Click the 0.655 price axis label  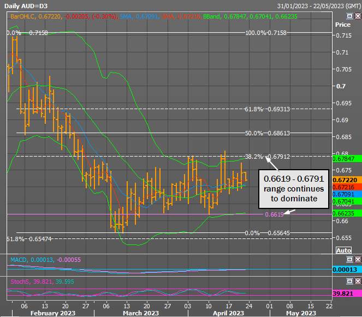point(343,238)
